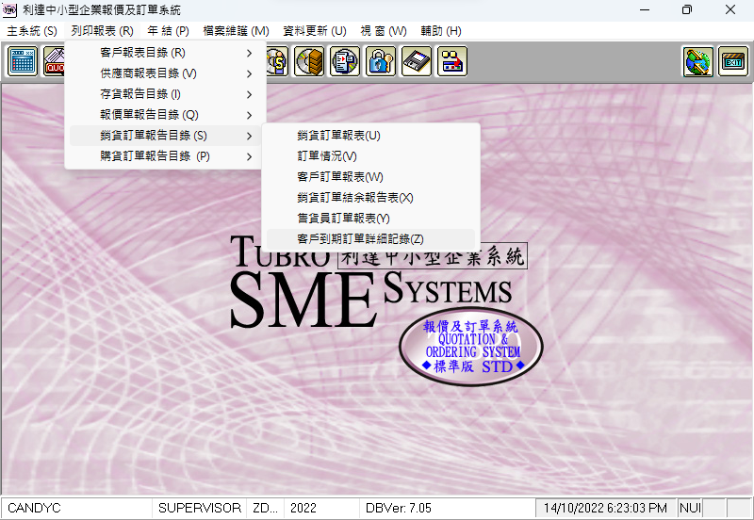
Task: Click ZD... company status entry
Action: [265, 508]
